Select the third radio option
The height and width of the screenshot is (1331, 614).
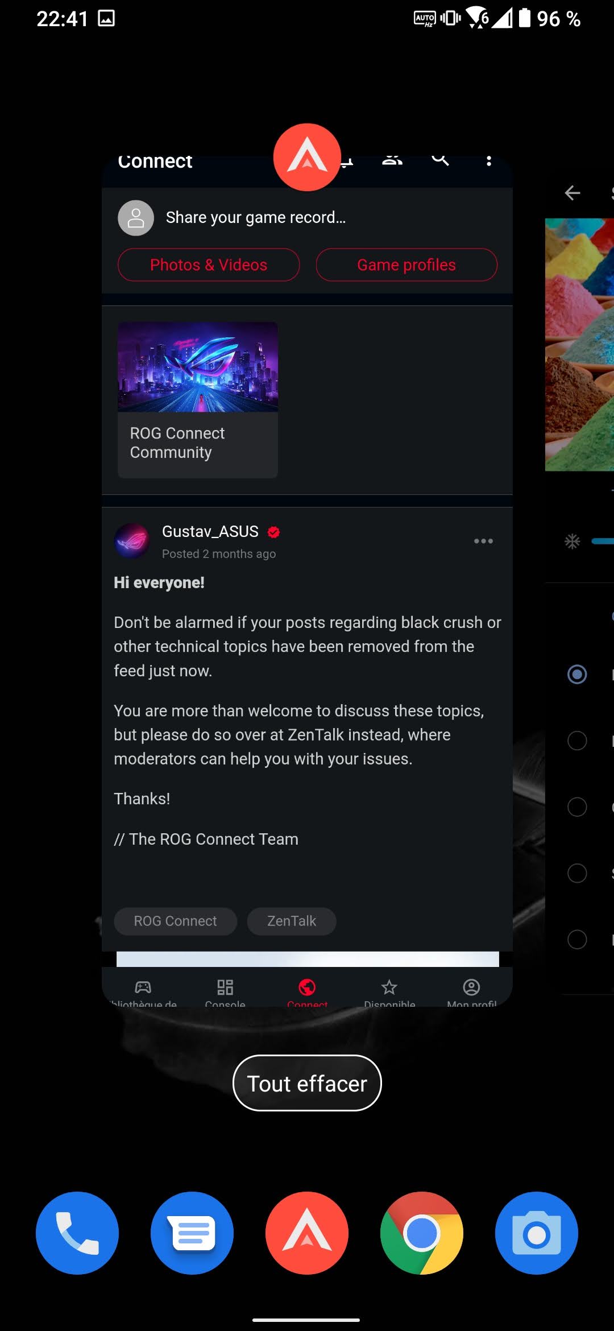[577, 807]
